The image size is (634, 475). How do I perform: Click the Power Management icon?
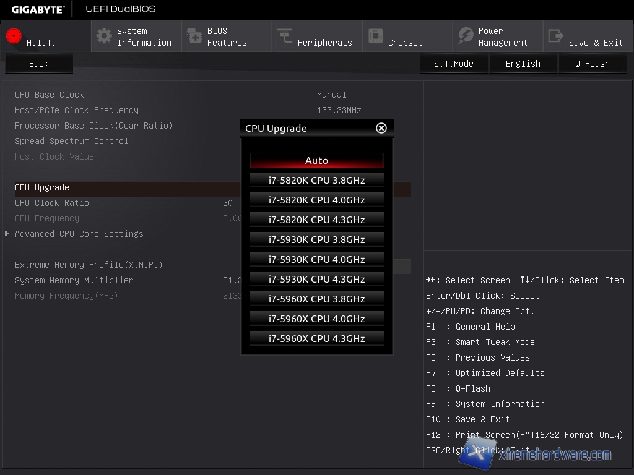(x=466, y=36)
